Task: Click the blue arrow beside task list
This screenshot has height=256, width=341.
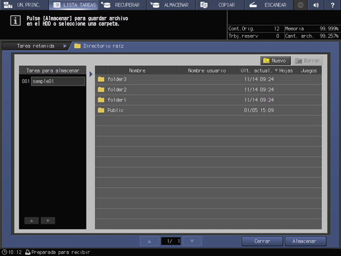Action: (91, 74)
